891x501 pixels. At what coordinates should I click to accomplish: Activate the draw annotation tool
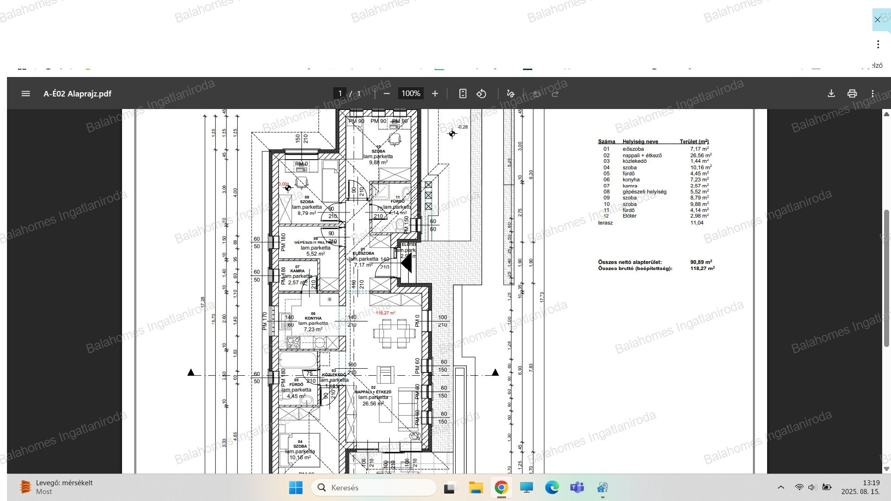tap(510, 94)
